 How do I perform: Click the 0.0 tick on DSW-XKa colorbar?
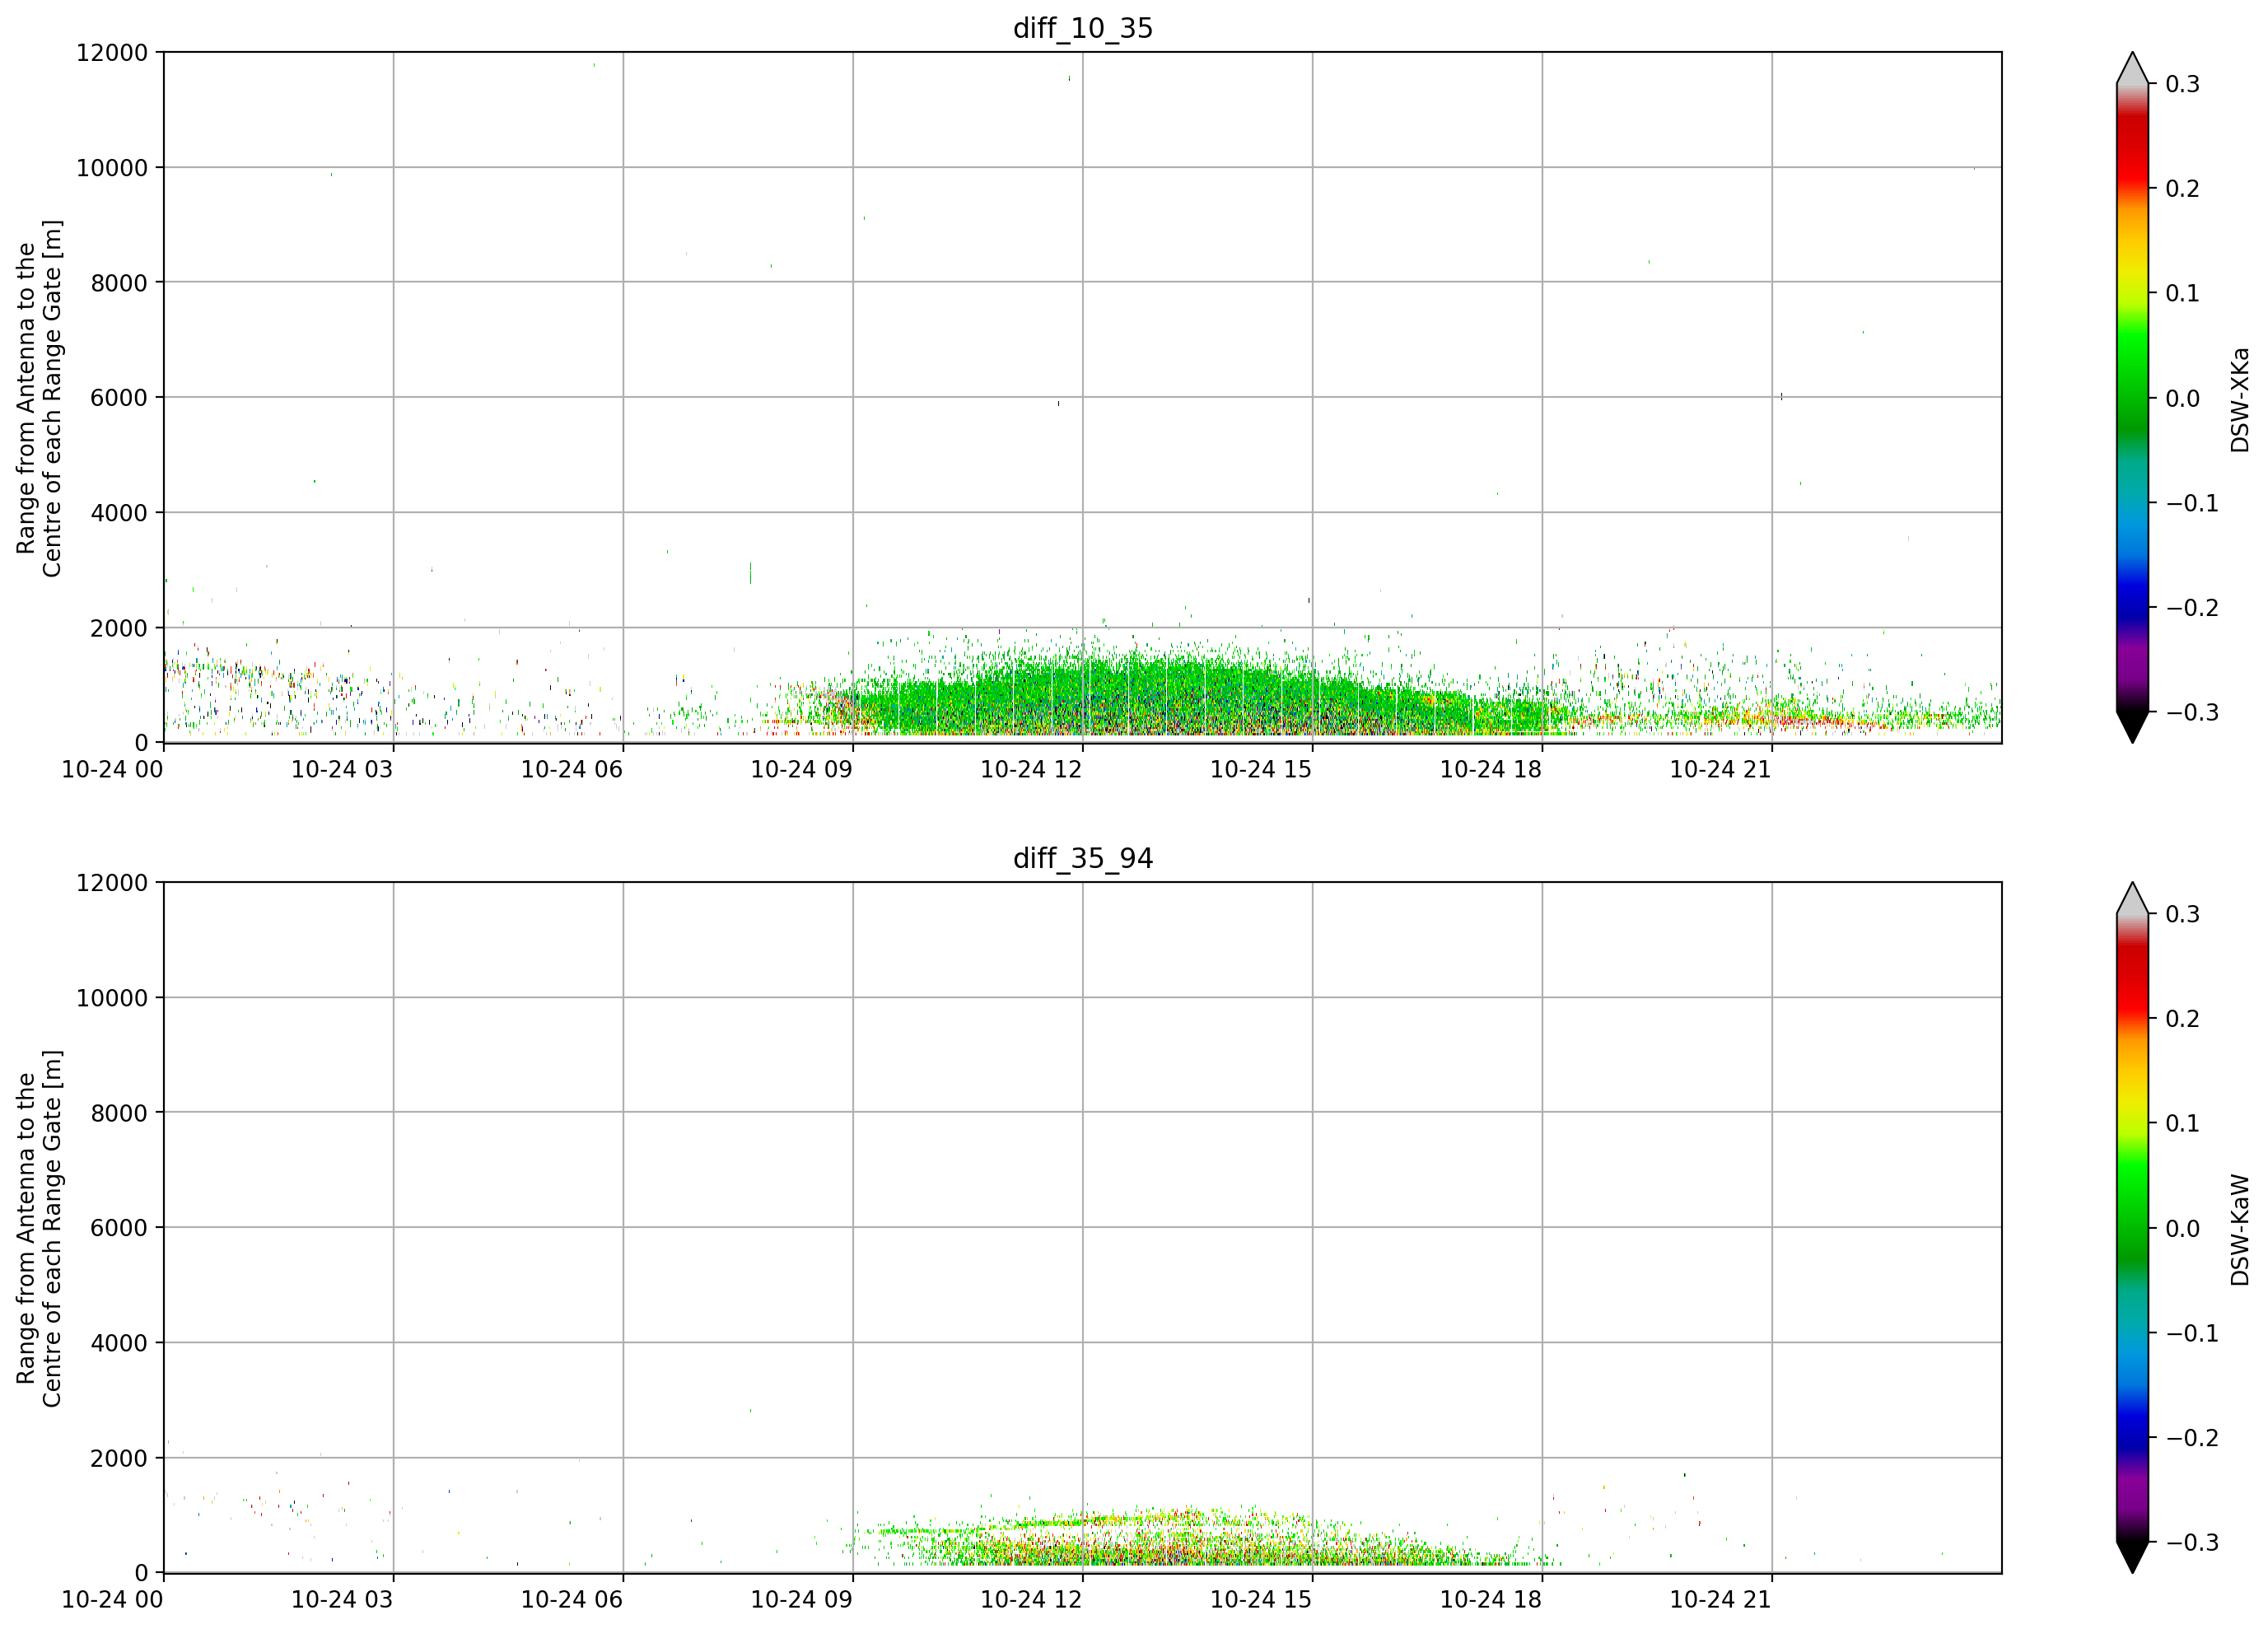[2183, 398]
